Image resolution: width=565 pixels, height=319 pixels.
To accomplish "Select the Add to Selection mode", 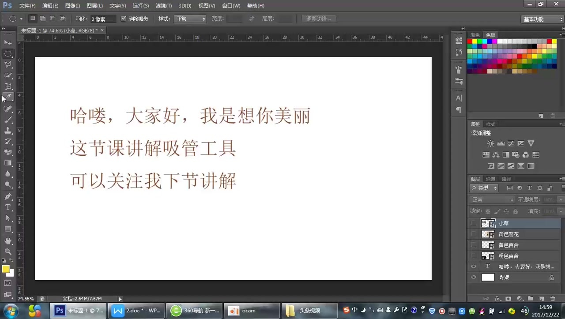I will pyautogui.click(x=42, y=19).
